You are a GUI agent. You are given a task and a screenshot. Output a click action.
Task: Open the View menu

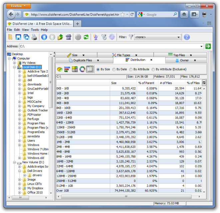25,30
